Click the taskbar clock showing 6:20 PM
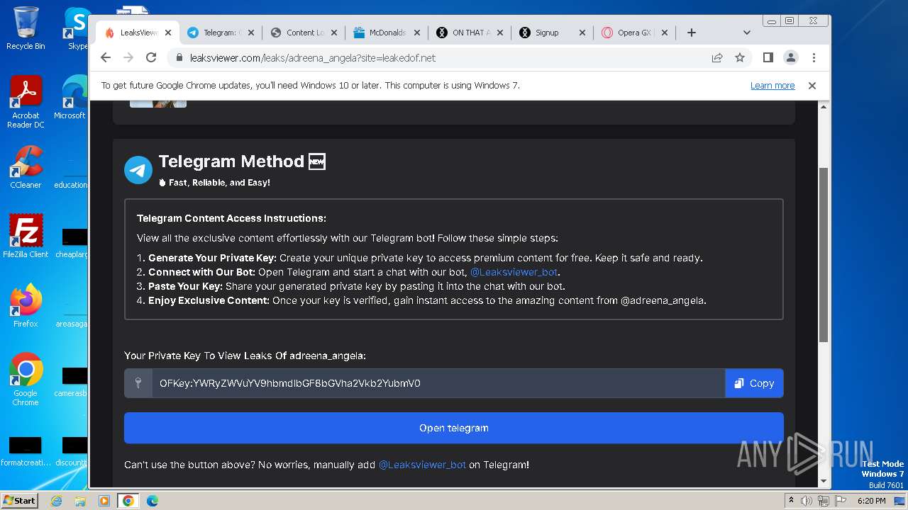908x510 pixels. click(871, 501)
